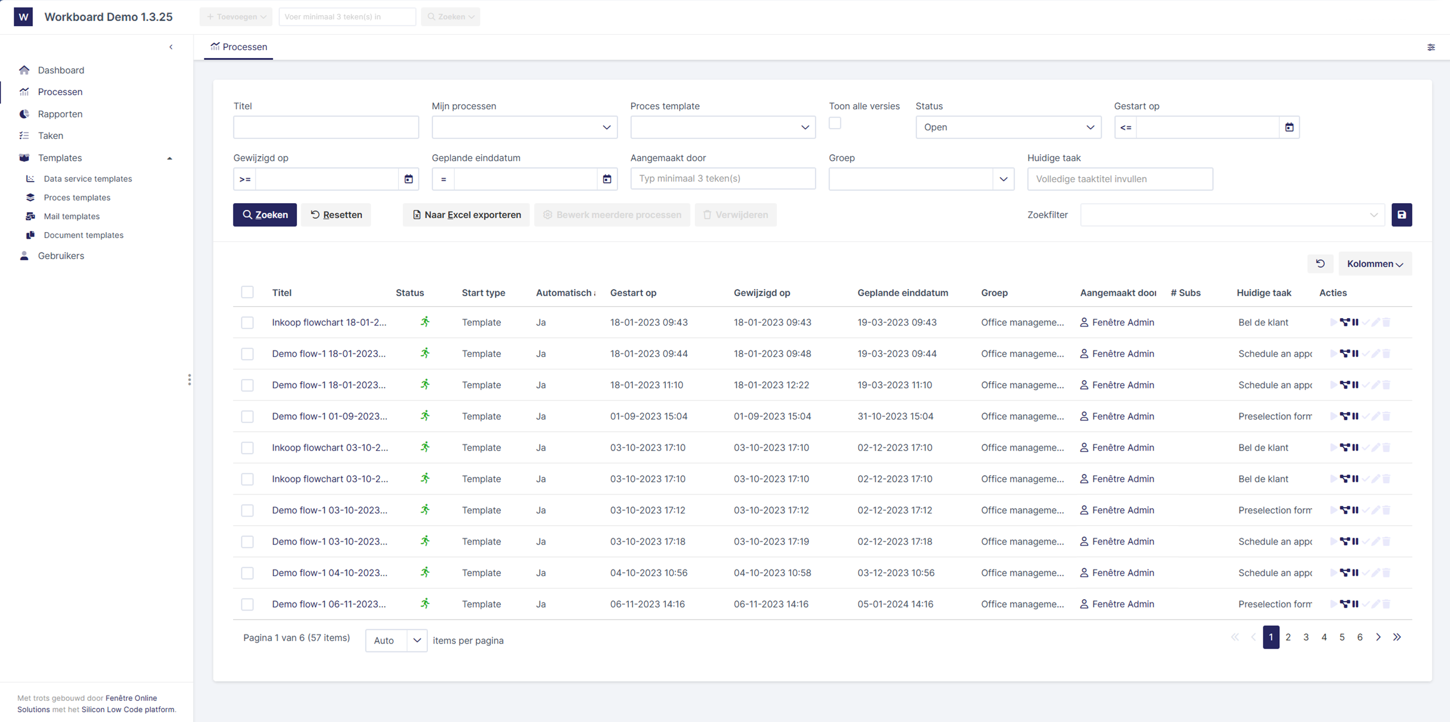The width and height of the screenshot is (1450, 722).
Task: Open the Mijn processen dropdown
Action: pyautogui.click(x=524, y=127)
